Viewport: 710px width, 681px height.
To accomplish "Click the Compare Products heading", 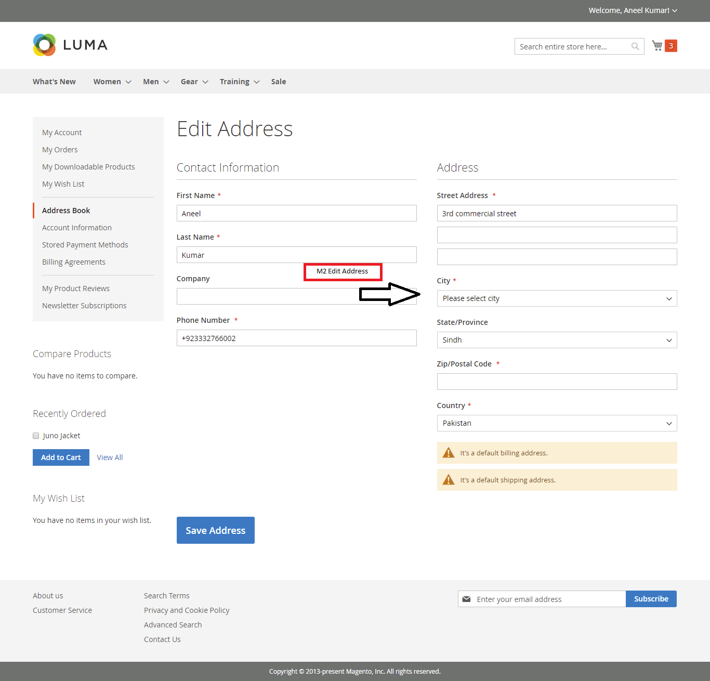I will click(x=72, y=354).
